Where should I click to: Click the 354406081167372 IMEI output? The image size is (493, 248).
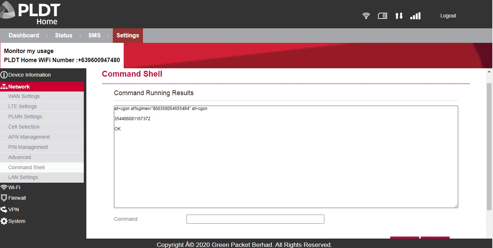(x=132, y=119)
